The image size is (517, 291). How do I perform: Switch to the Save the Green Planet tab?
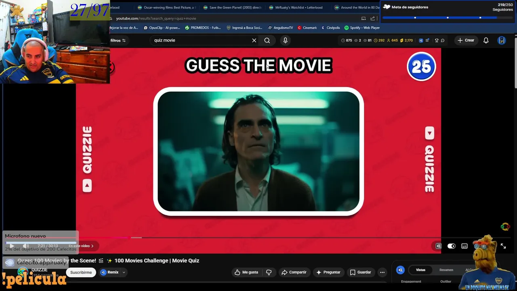[232, 7]
